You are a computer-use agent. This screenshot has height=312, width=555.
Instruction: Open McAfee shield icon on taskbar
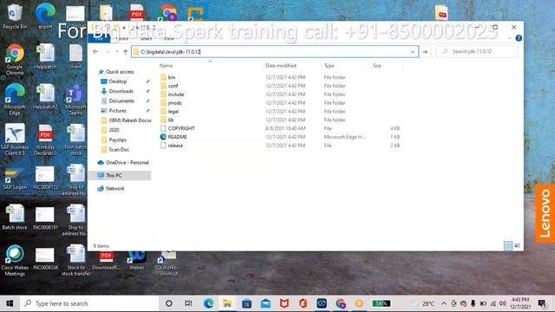[x=284, y=303]
